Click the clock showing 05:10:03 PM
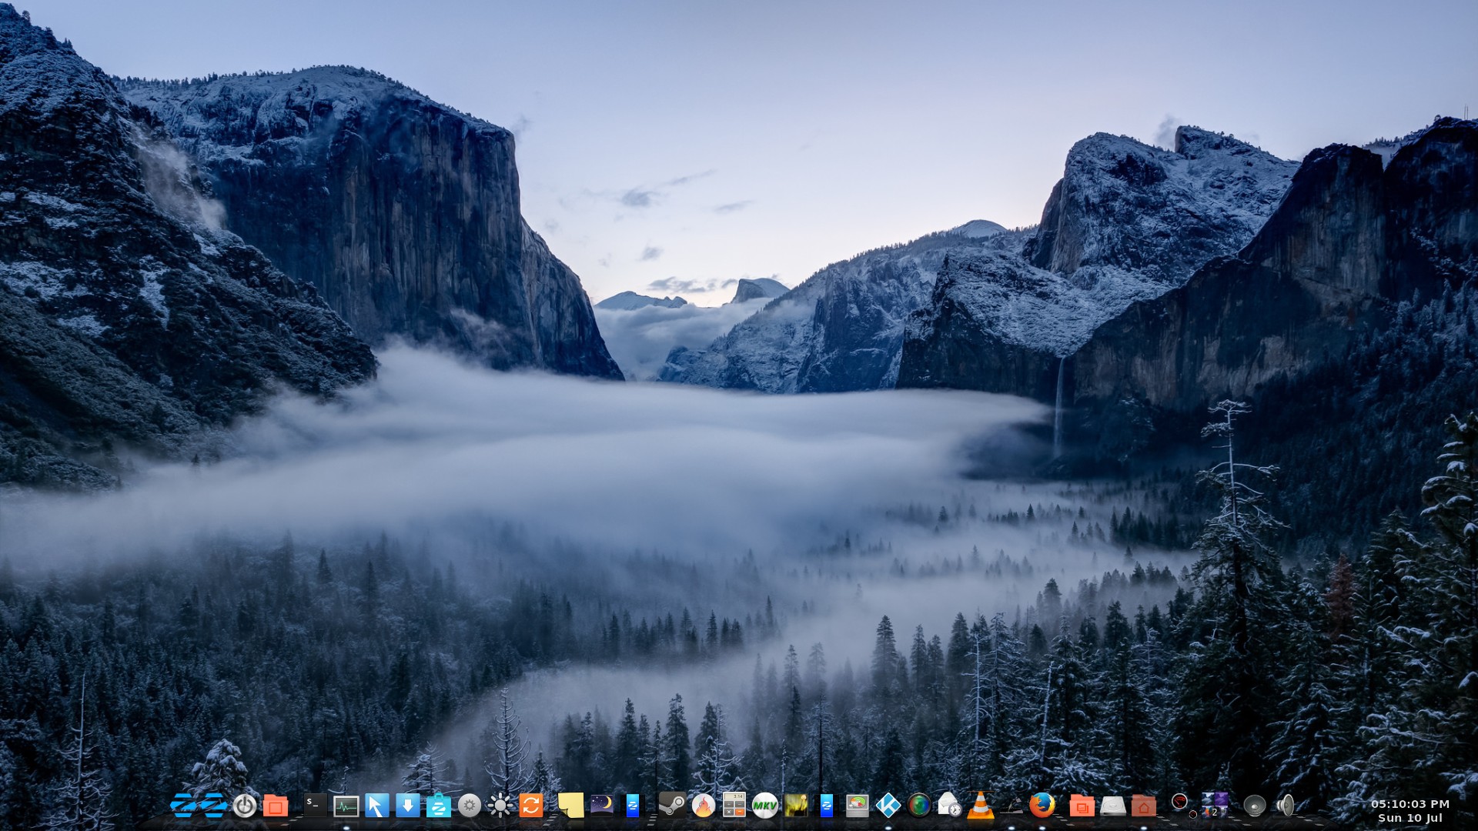The height and width of the screenshot is (831, 1478). tap(1409, 804)
